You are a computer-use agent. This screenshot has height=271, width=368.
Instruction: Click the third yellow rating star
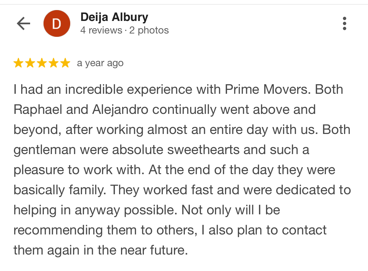42,63
